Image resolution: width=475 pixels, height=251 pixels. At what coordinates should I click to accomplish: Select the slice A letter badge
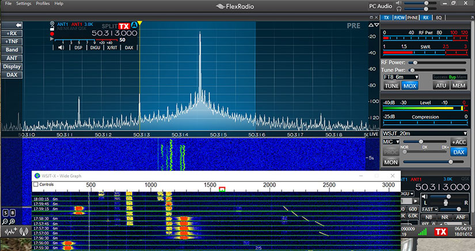[x=134, y=26]
